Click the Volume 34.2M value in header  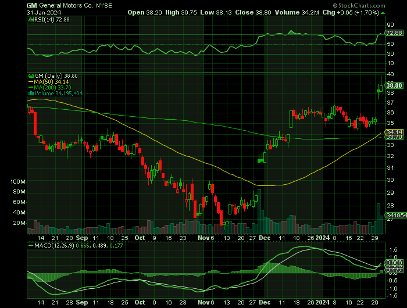point(297,12)
